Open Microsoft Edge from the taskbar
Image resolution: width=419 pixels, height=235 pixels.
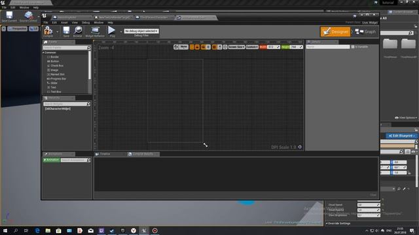pyautogui.click(x=37, y=230)
